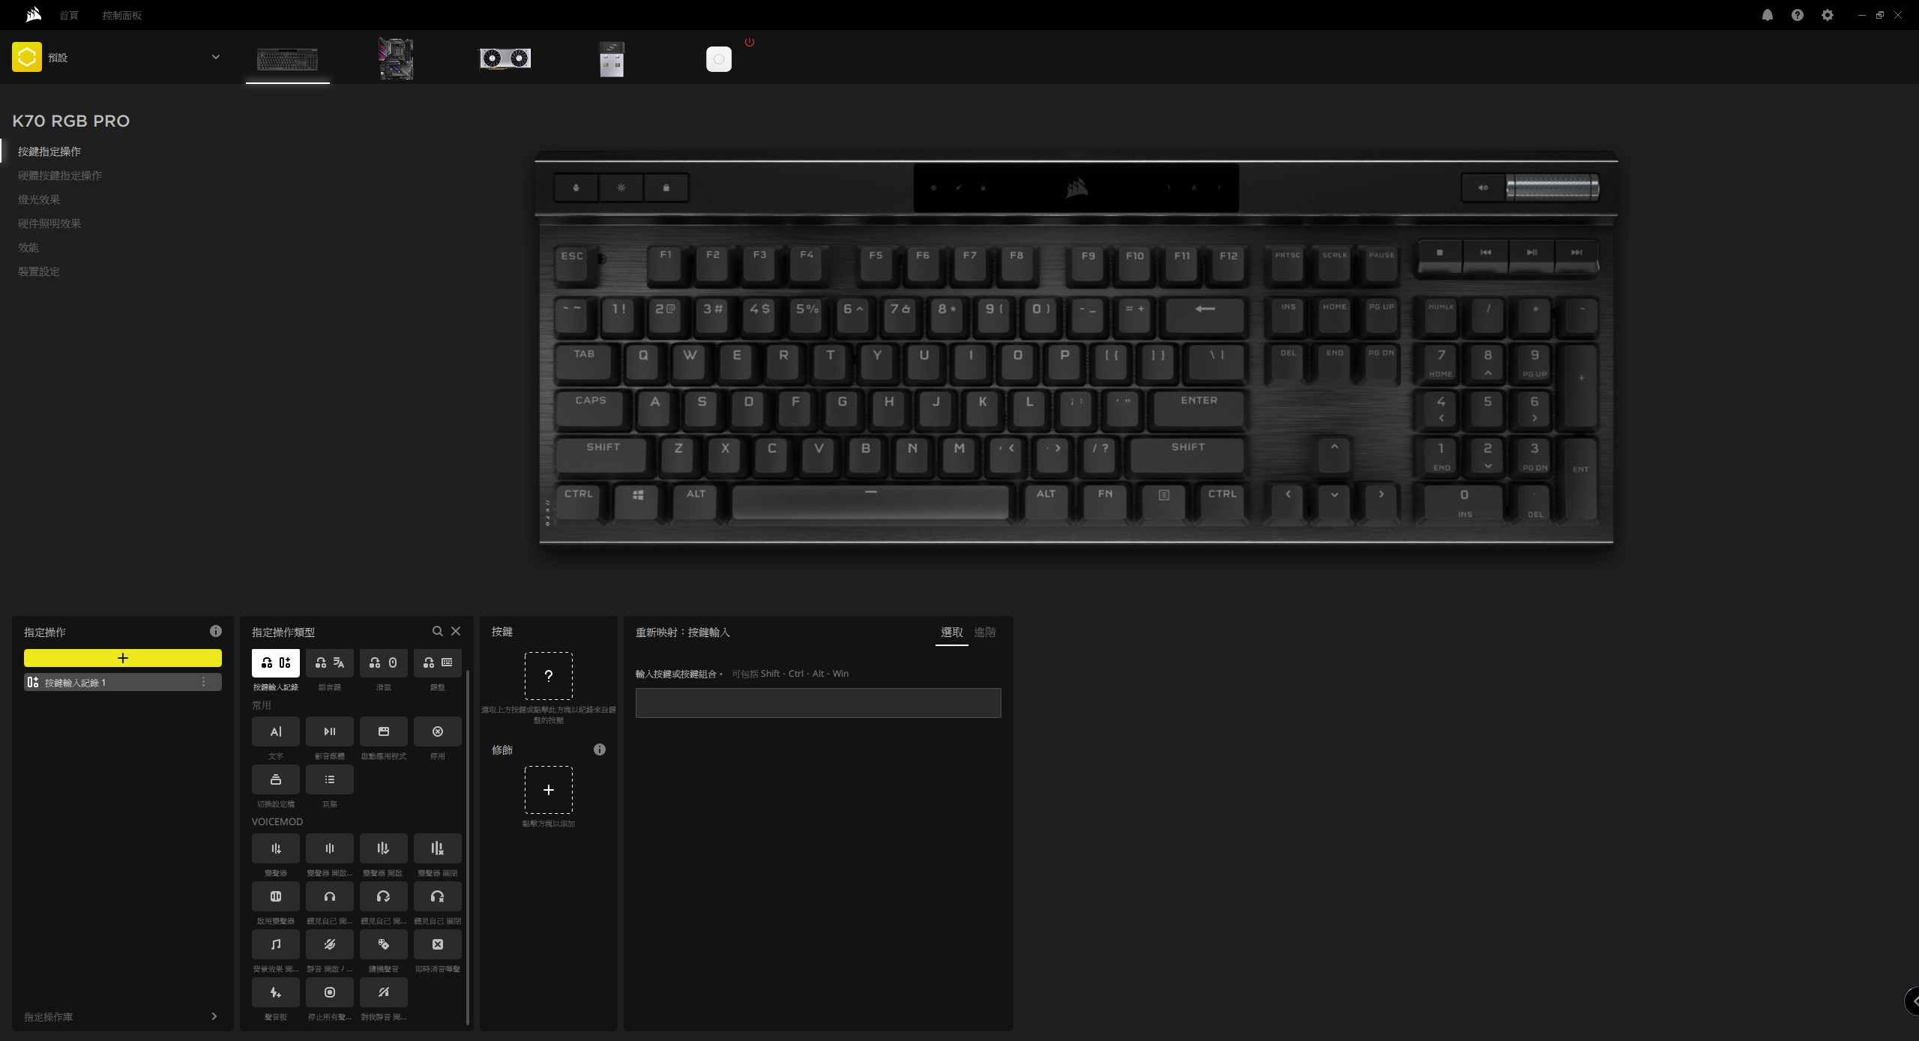Open 燈光效果 lighting effects section
The image size is (1919, 1041).
39,199
